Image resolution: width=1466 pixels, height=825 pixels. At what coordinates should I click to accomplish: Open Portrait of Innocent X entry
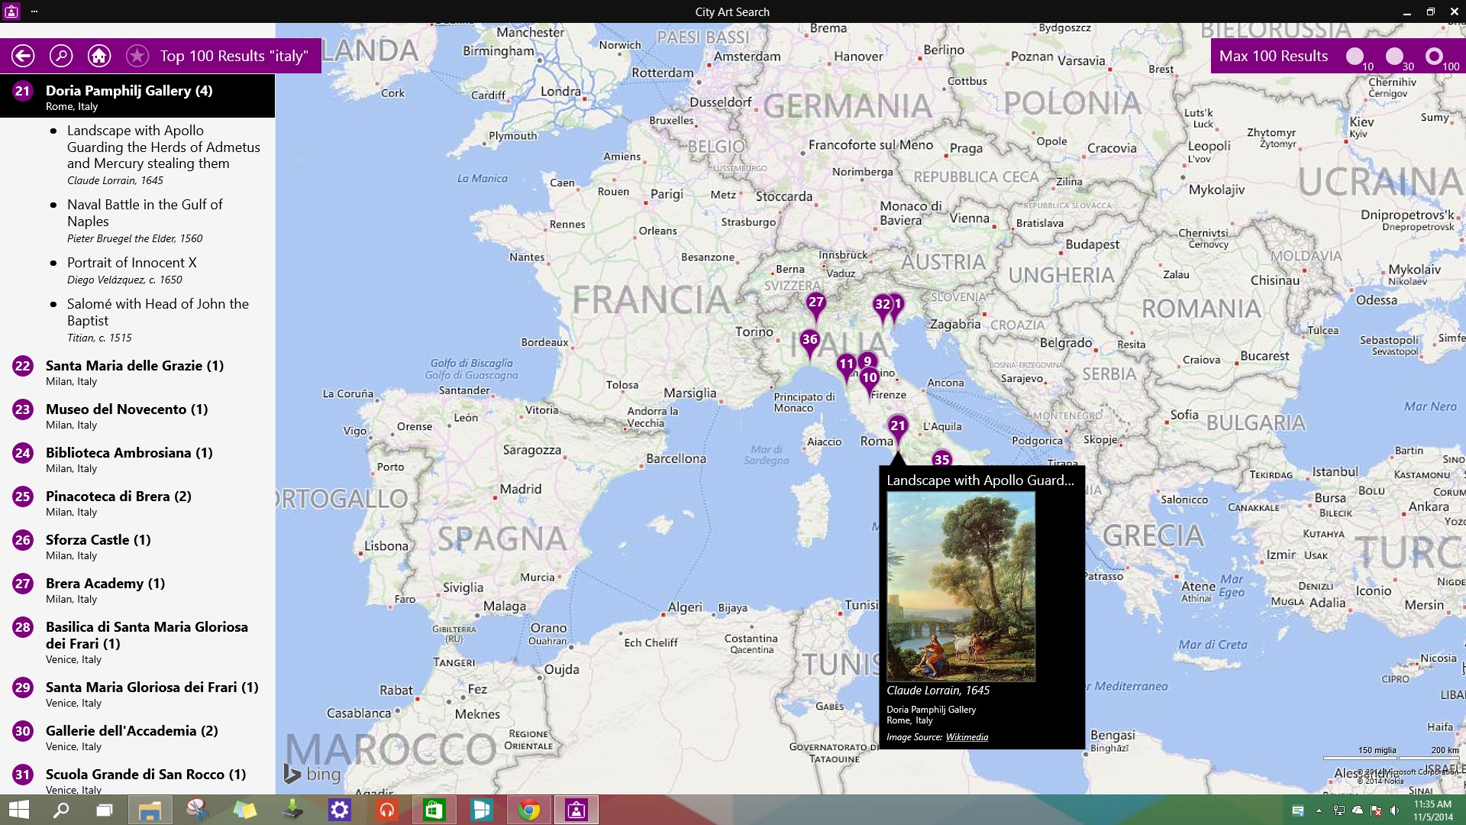[x=132, y=270]
